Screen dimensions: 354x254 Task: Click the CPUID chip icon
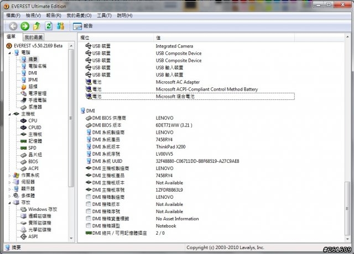pyautogui.click(x=23, y=128)
